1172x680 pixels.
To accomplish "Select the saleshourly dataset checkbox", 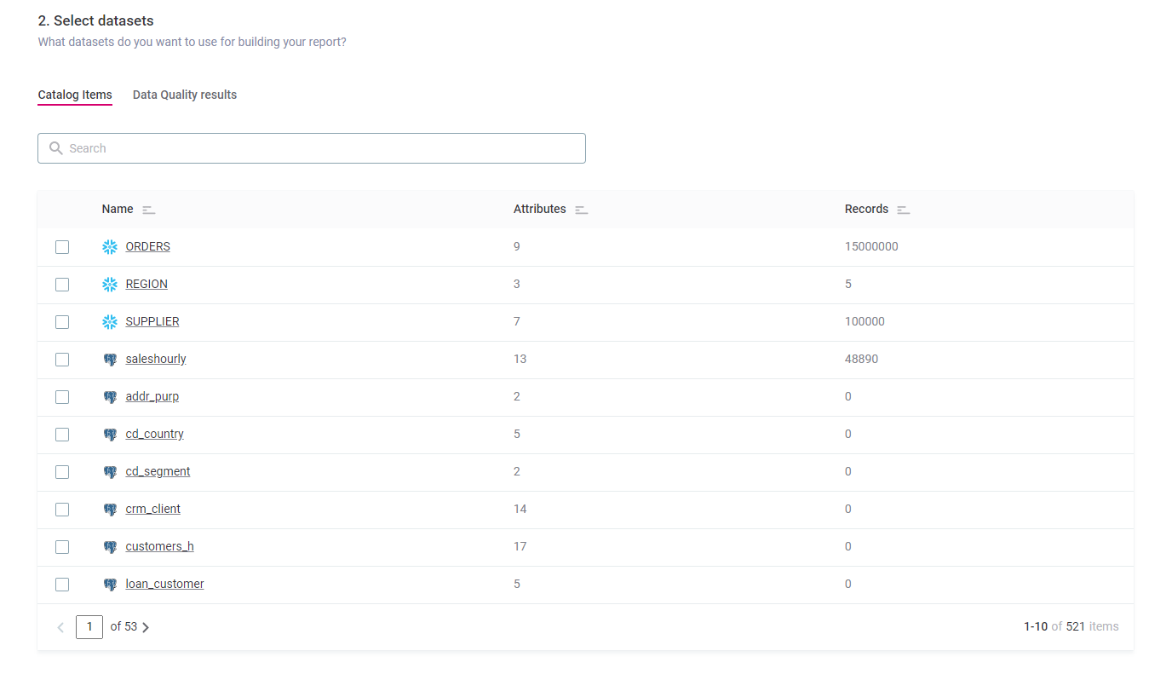I will pos(61,359).
